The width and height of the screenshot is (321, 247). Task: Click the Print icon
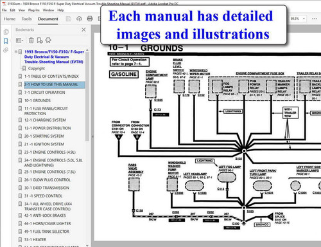coord(90,19)
